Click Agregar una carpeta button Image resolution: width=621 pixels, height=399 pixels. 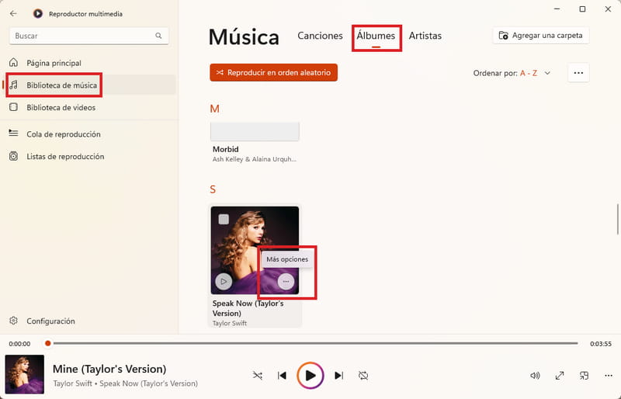[x=541, y=36]
